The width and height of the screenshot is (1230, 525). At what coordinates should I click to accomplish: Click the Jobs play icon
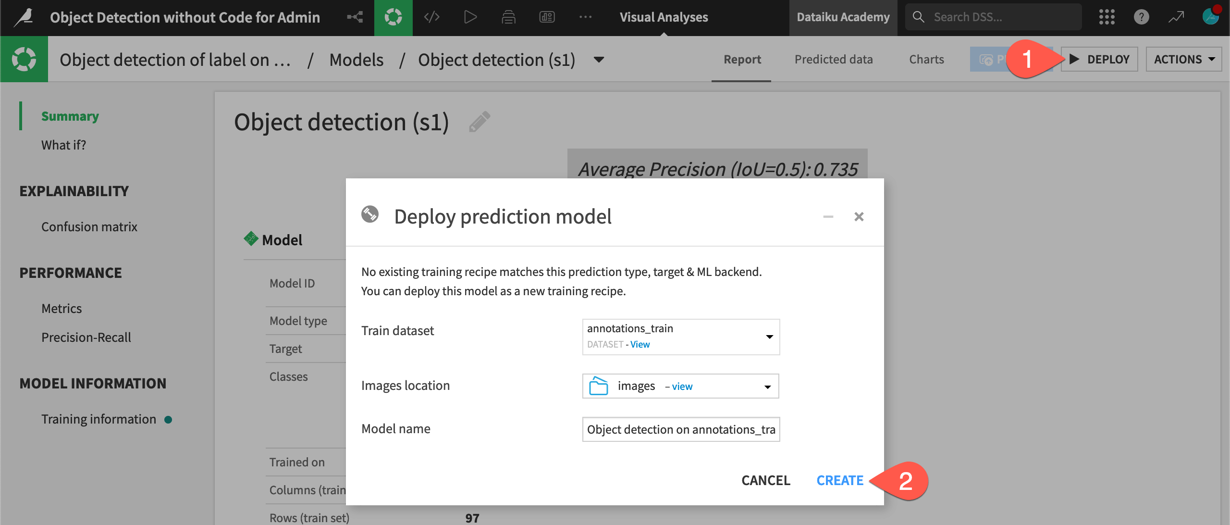[470, 17]
